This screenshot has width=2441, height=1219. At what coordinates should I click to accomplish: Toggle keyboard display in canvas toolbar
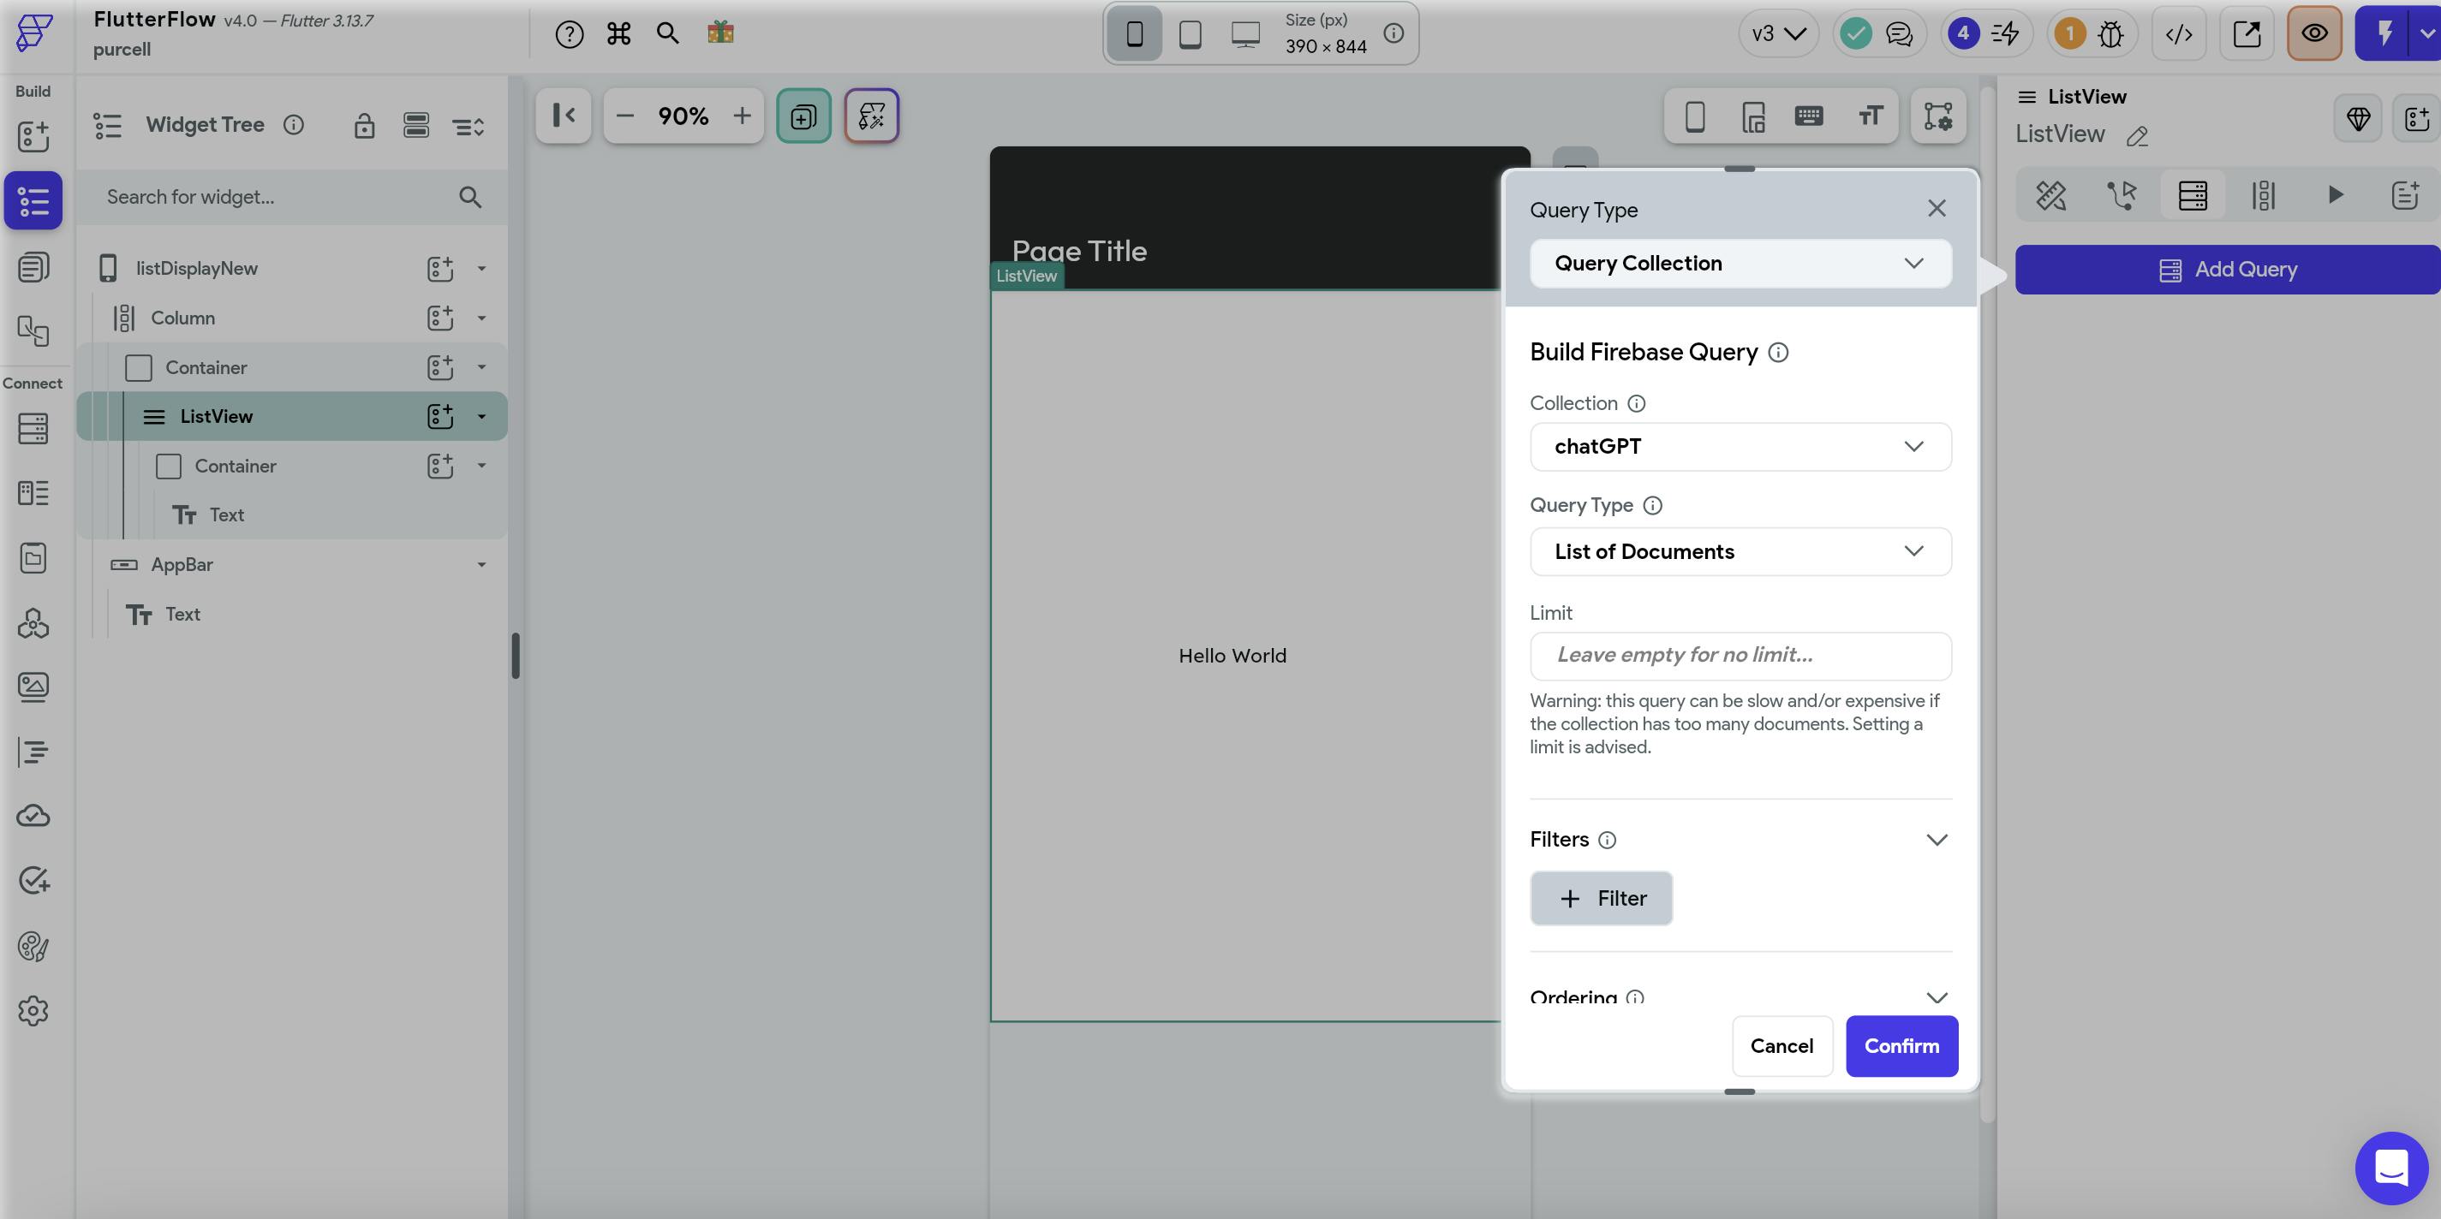click(1808, 116)
